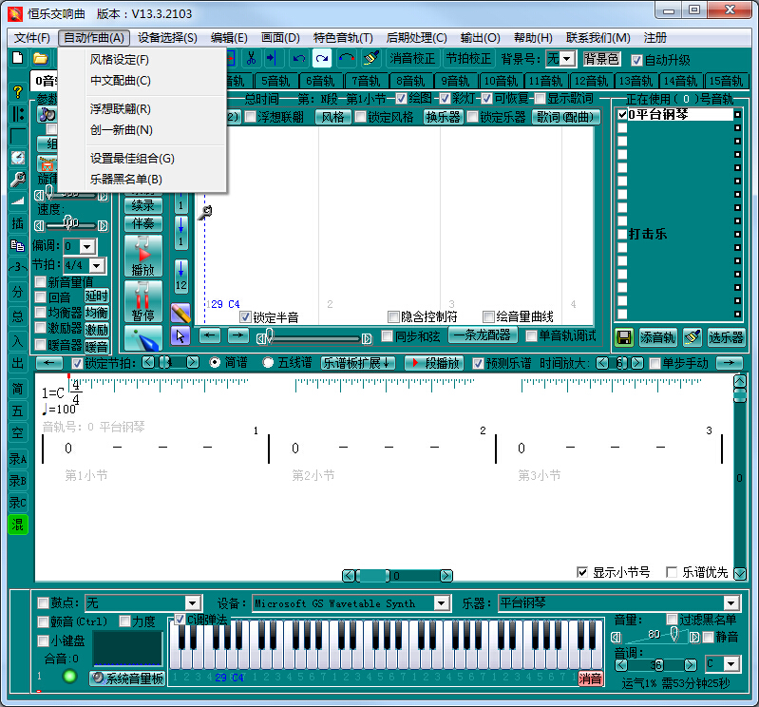This screenshot has width=759, height=707.
Task: Select the pencil draw tool
Action: 180,314
